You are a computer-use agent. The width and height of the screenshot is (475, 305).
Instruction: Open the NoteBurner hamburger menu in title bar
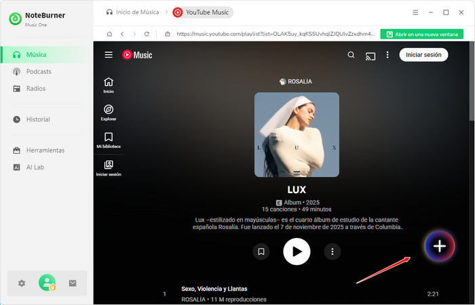pos(415,12)
